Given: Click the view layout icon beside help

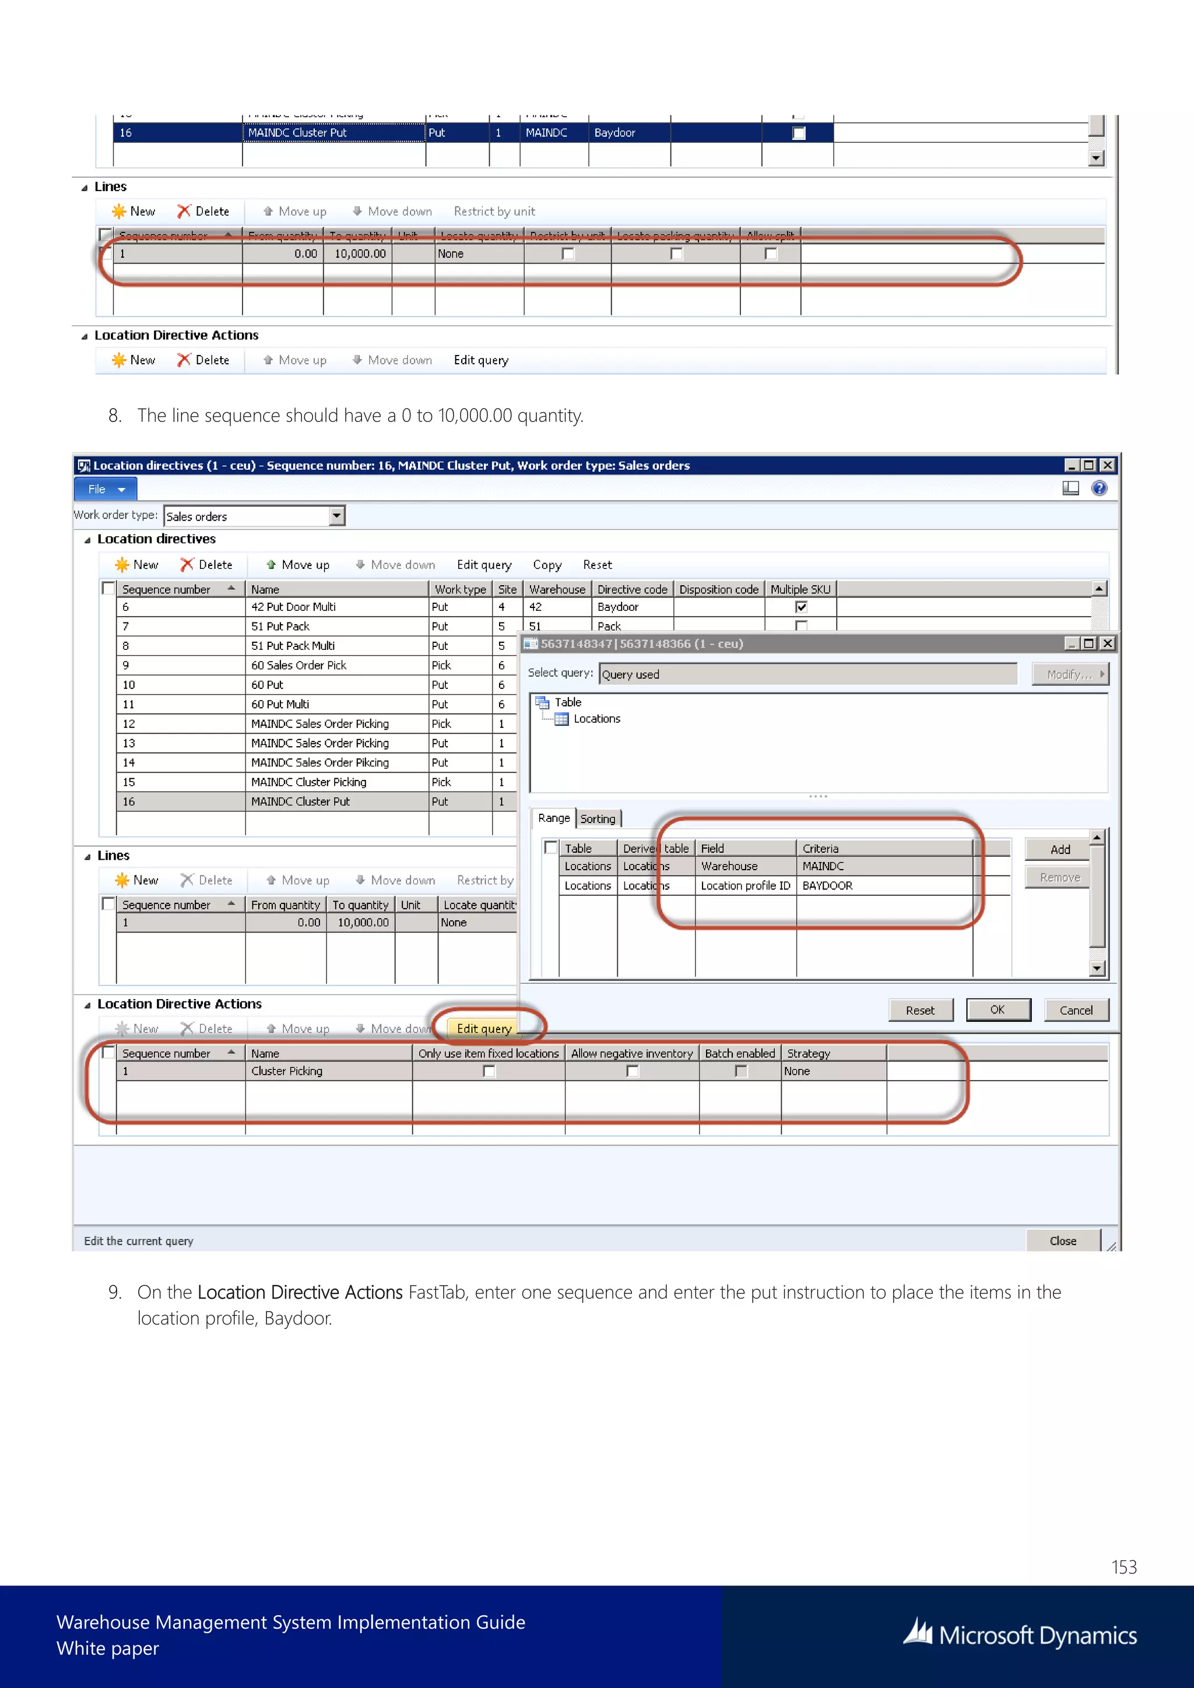Looking at the screenshot, I should (x=1070, y=488).
